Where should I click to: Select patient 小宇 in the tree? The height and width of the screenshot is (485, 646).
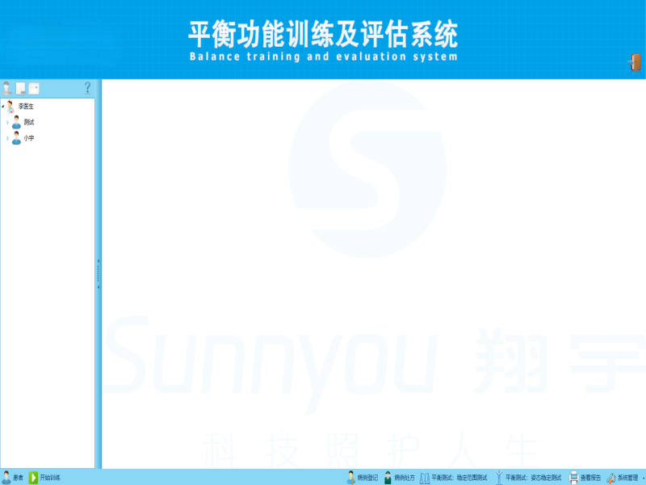[x=28, y=138]
